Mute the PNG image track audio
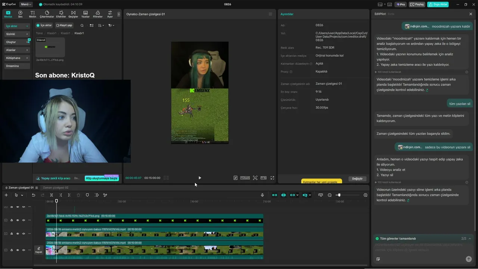 pyautogui.click(x=24, y=220)
